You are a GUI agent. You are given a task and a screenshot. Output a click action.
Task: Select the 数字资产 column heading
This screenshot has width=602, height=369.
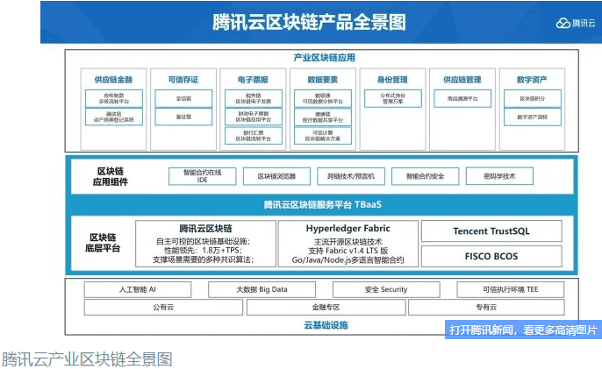click(x=532, y=80)
